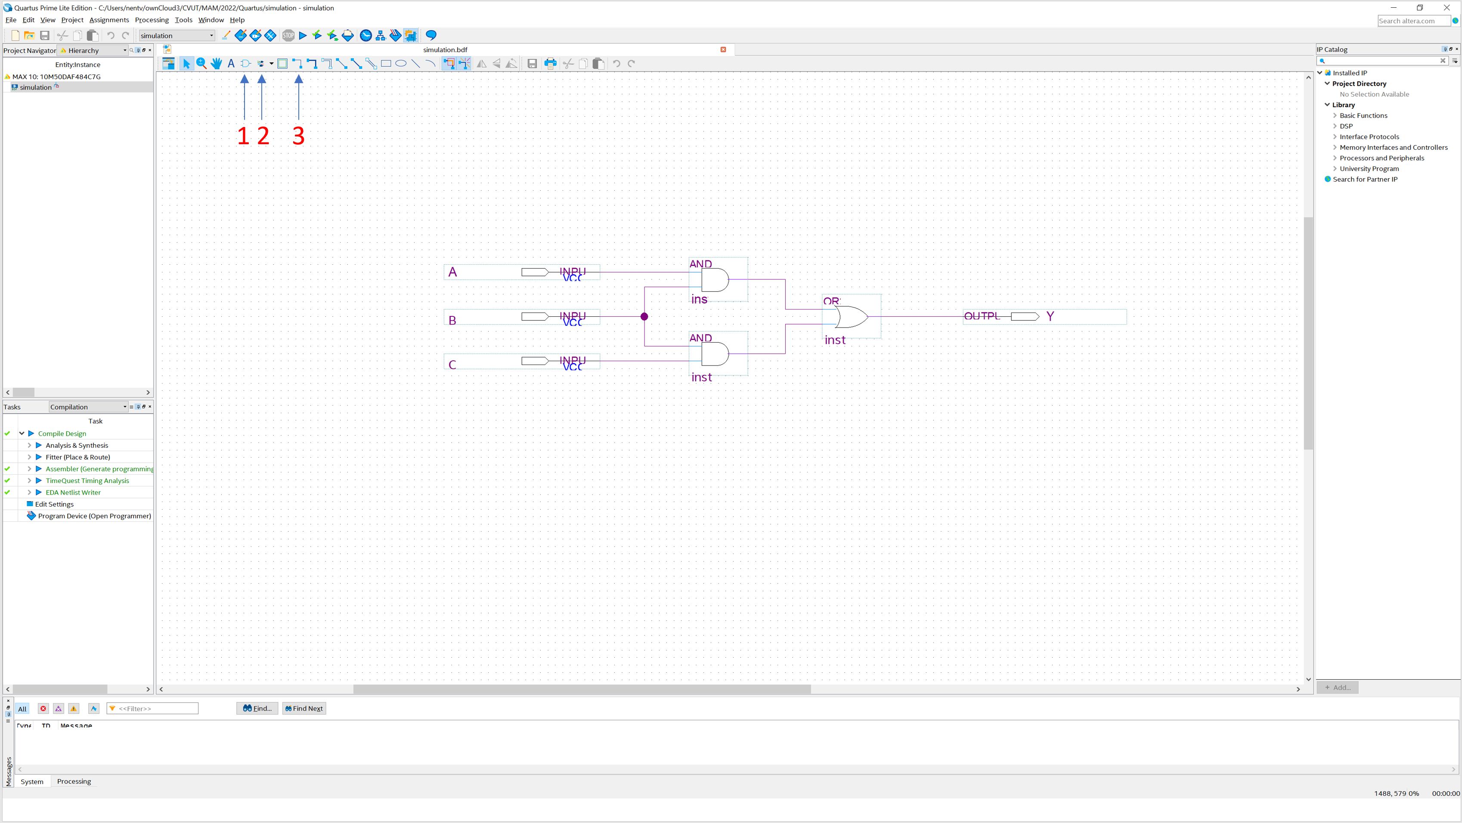This screenshot has width=1462, height=823.
Task: Click the Stop Processing icon
Action: 288,36
